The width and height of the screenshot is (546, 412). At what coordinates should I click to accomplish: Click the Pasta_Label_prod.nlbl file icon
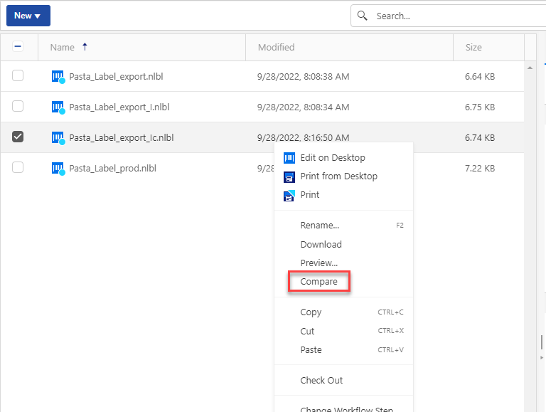click(58, 169)
